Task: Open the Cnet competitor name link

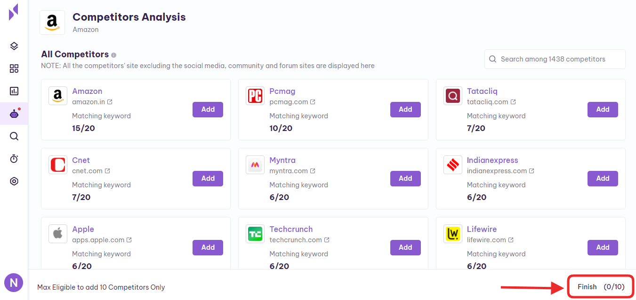Action: pyautogui.click(x=81, y=160)
